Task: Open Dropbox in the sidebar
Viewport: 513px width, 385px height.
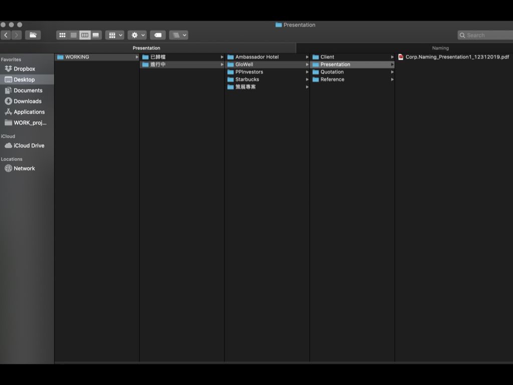Action: [x=24, y=69]
